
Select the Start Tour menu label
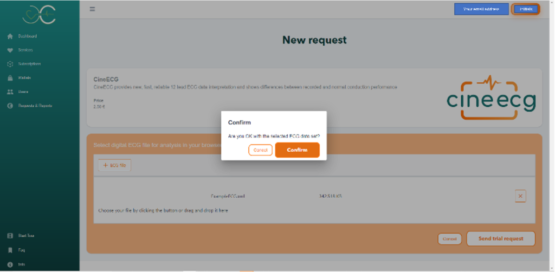pyautogui.click(x=26, y=236)
